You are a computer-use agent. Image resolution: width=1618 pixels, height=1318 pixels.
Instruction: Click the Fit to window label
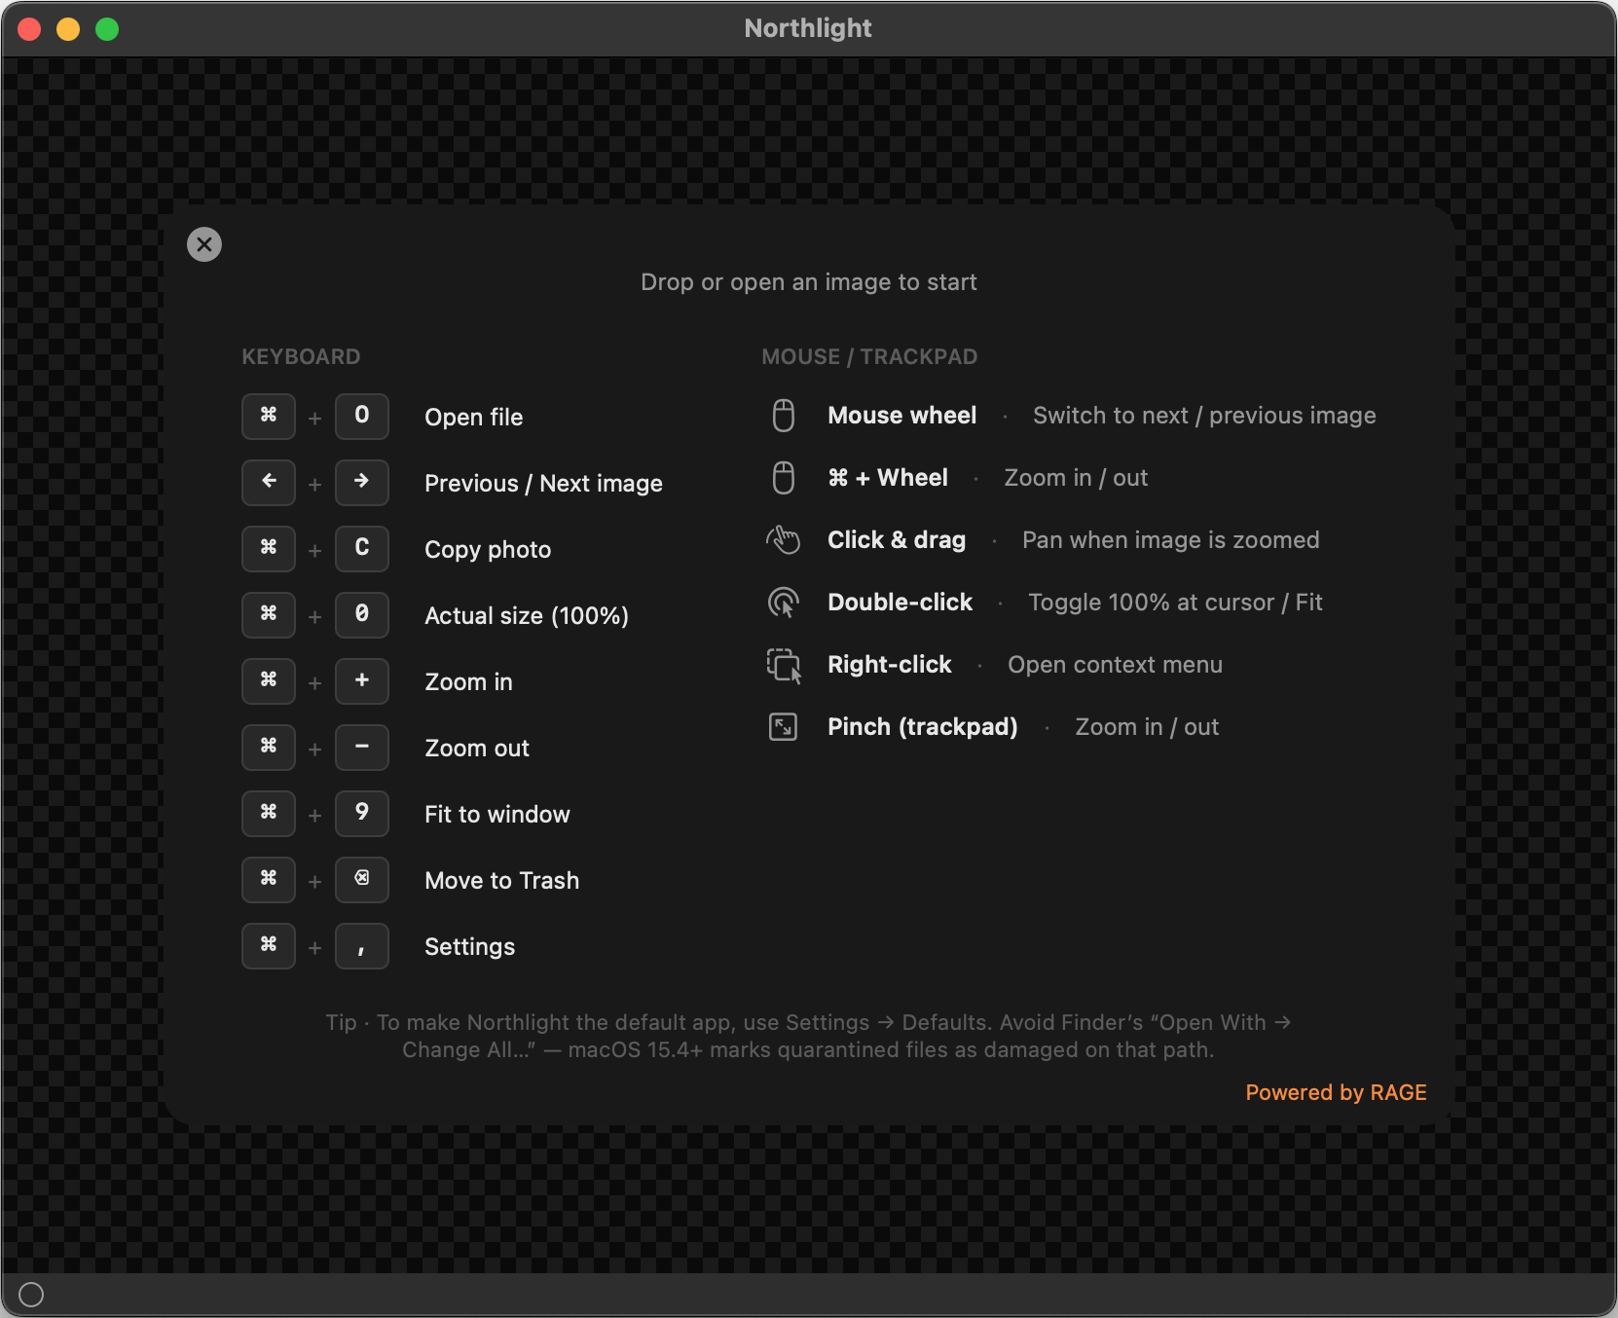coord(497,815)
